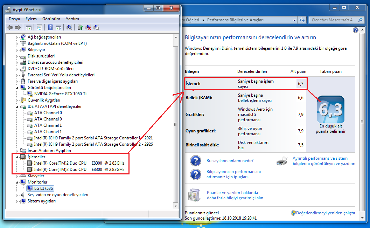Open the Yardım menu

coord(72,19)
